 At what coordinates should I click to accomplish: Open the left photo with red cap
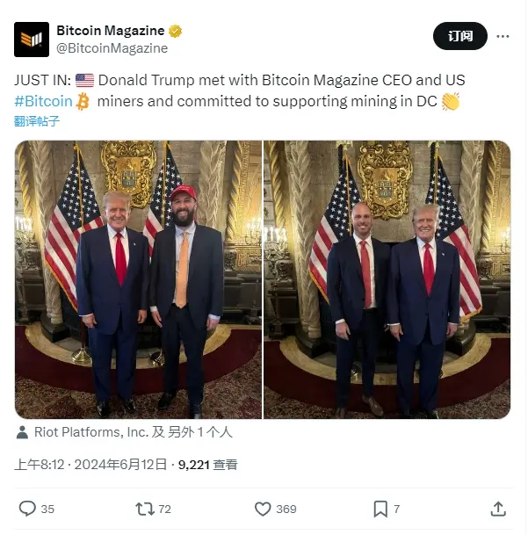138,279
